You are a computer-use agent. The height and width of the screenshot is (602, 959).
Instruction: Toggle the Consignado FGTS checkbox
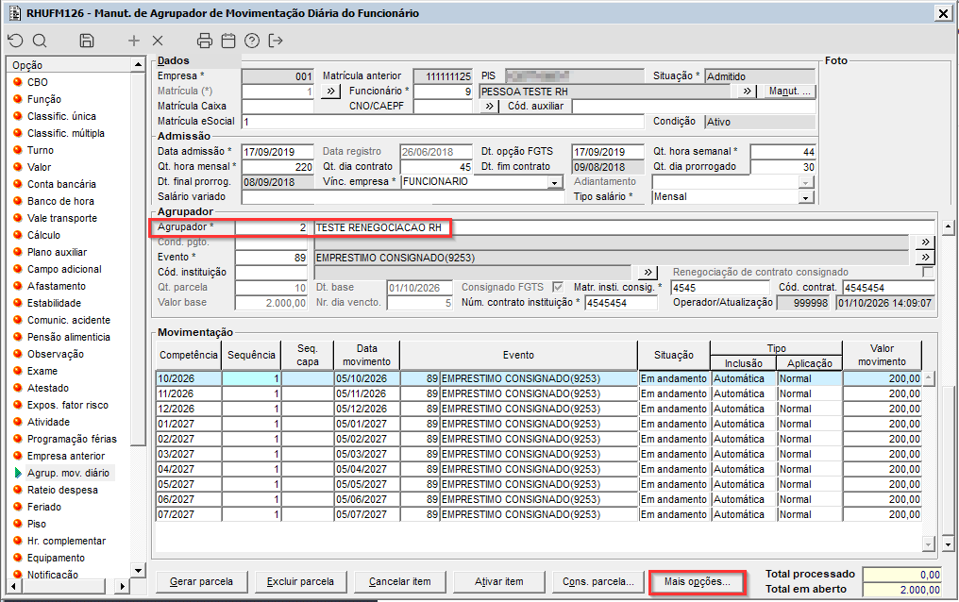click(x=557, y=287)
